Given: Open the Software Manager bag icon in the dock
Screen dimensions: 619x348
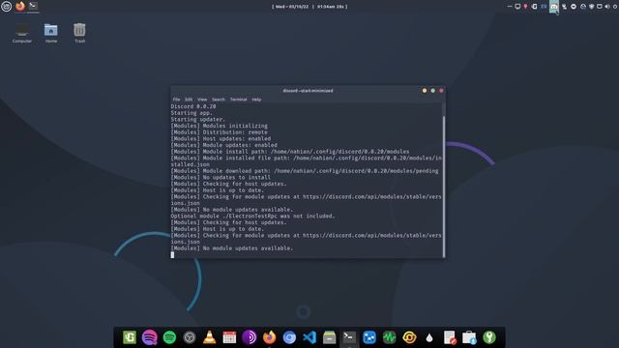Looking at the screenshot, I should (x=469, y=337).
